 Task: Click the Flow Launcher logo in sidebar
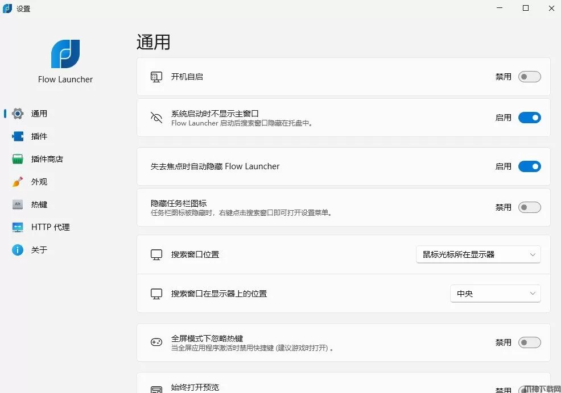(65, 54)
